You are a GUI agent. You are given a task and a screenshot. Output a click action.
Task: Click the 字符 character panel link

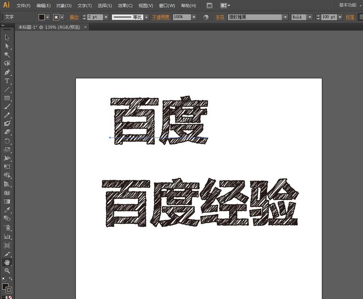coord(220,17)
